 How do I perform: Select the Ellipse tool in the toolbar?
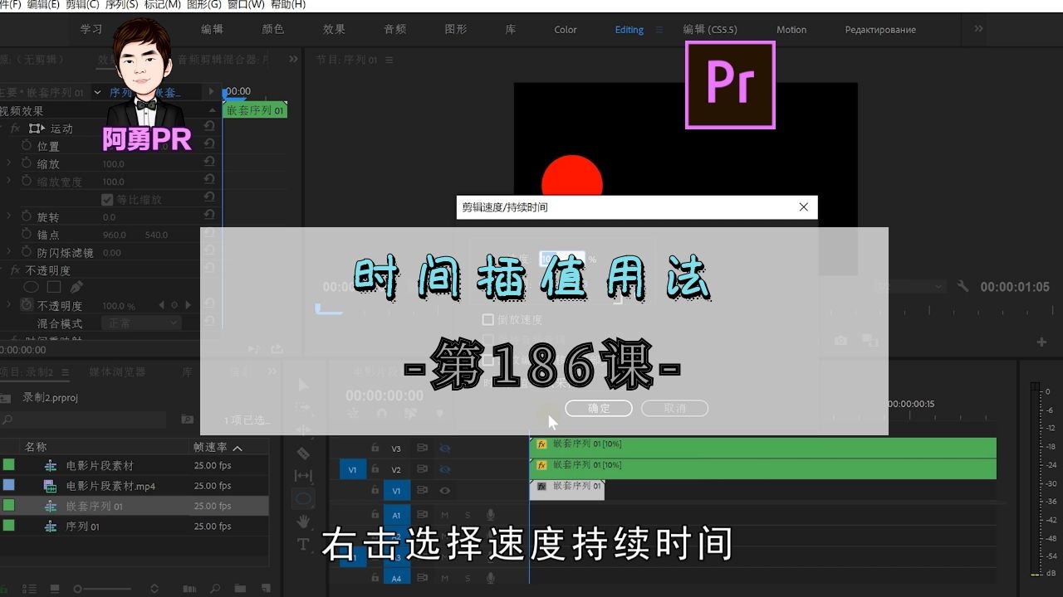[303, 498]
